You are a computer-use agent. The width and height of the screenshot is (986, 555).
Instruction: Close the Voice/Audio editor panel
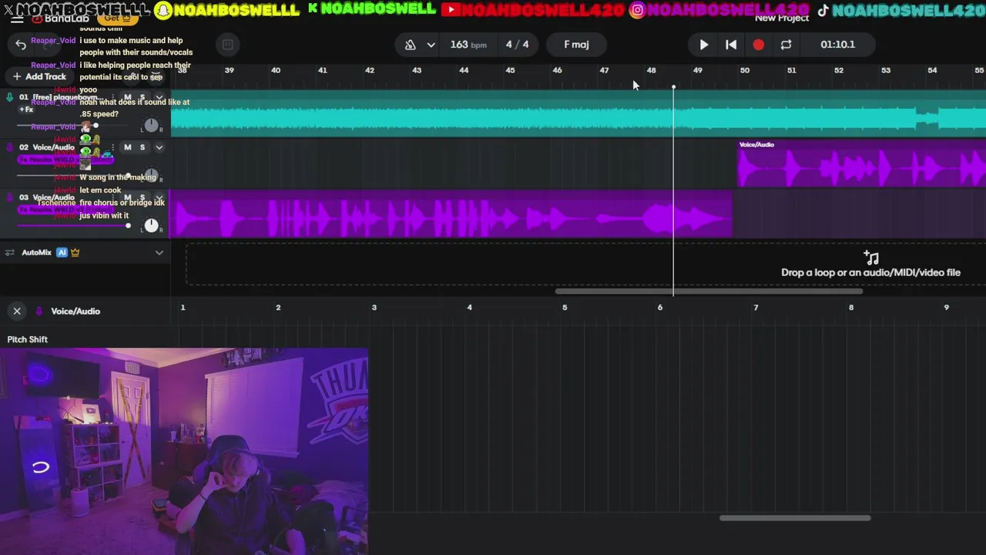17,311
